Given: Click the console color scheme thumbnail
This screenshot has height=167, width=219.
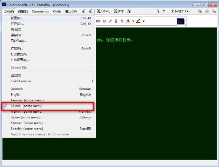Looking at the screenshot, I should 181,21.
